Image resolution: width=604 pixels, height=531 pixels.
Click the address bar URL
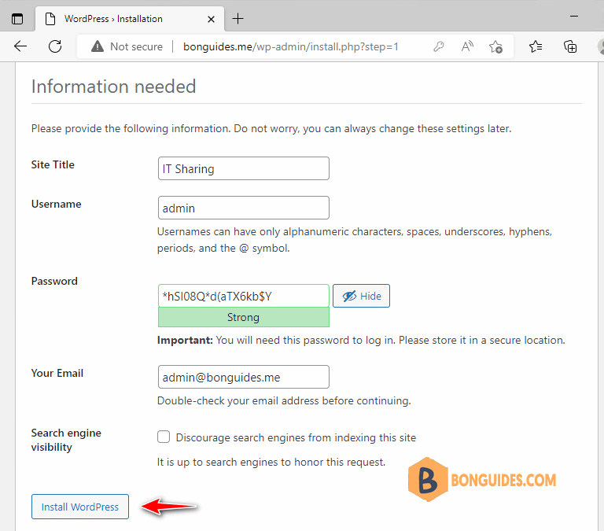[291, 46]
